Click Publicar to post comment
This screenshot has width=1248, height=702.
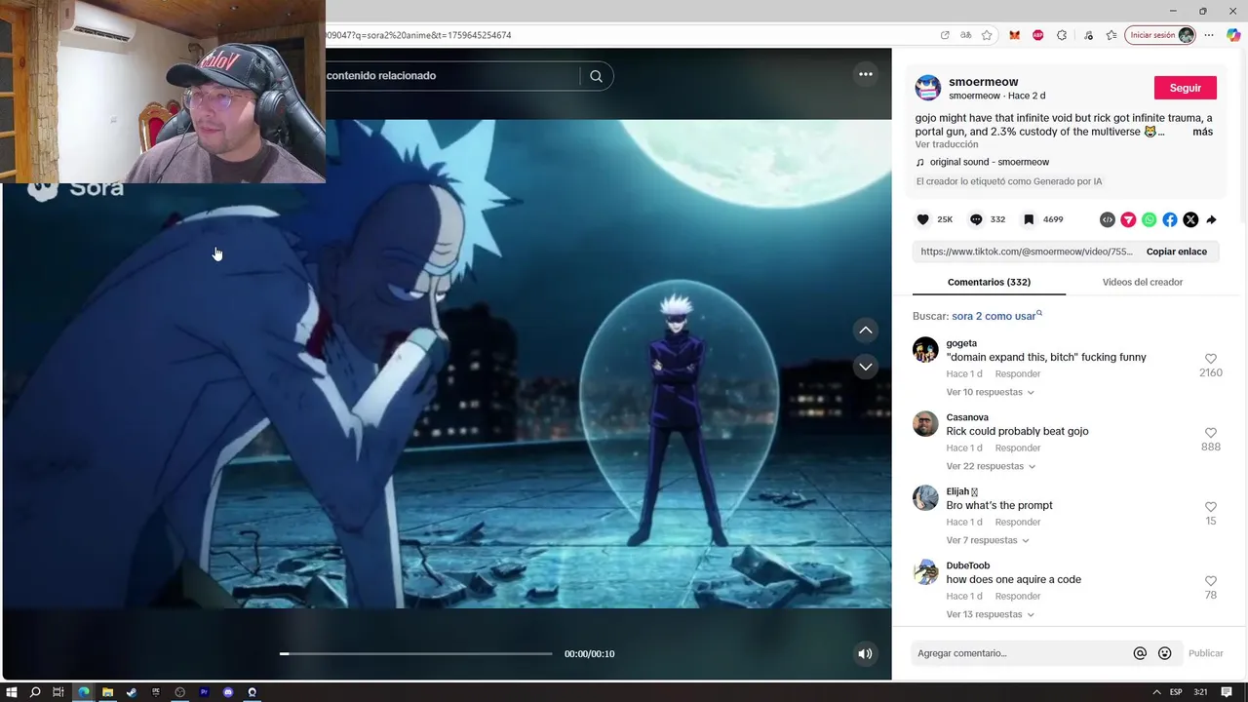pyautogui.click(x=1206, y=653)
